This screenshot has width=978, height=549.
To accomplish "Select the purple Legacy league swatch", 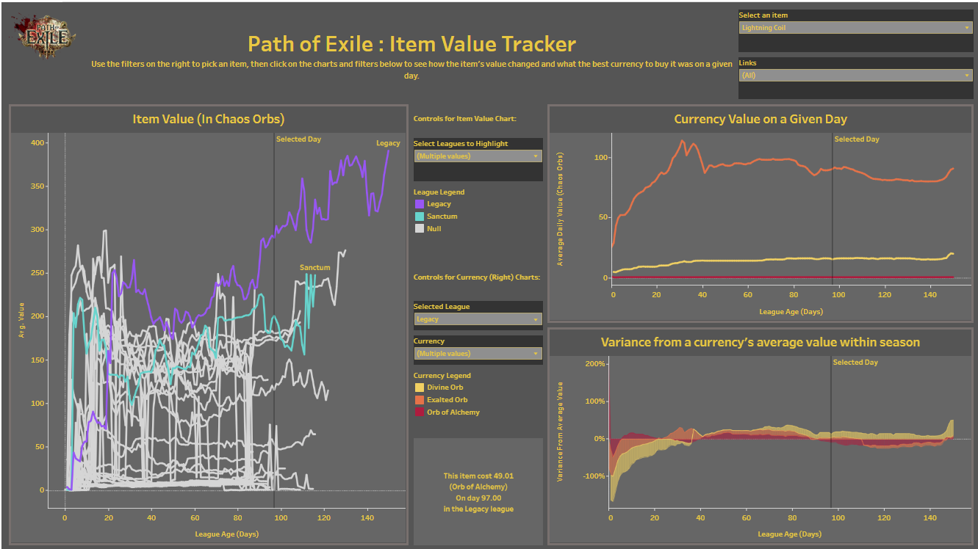I will (x=420, y=204).
